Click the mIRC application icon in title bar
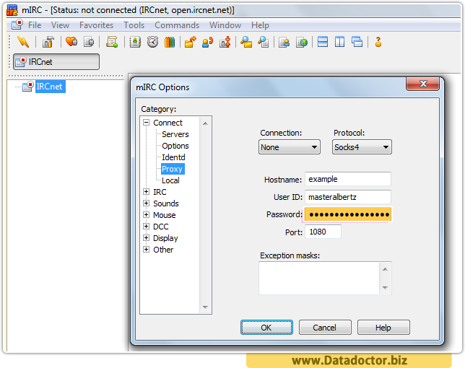 (12, 10)
